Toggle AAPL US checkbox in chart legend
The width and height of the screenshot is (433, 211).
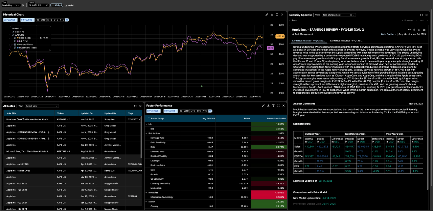pyautogui.click(x=13, y=35)
